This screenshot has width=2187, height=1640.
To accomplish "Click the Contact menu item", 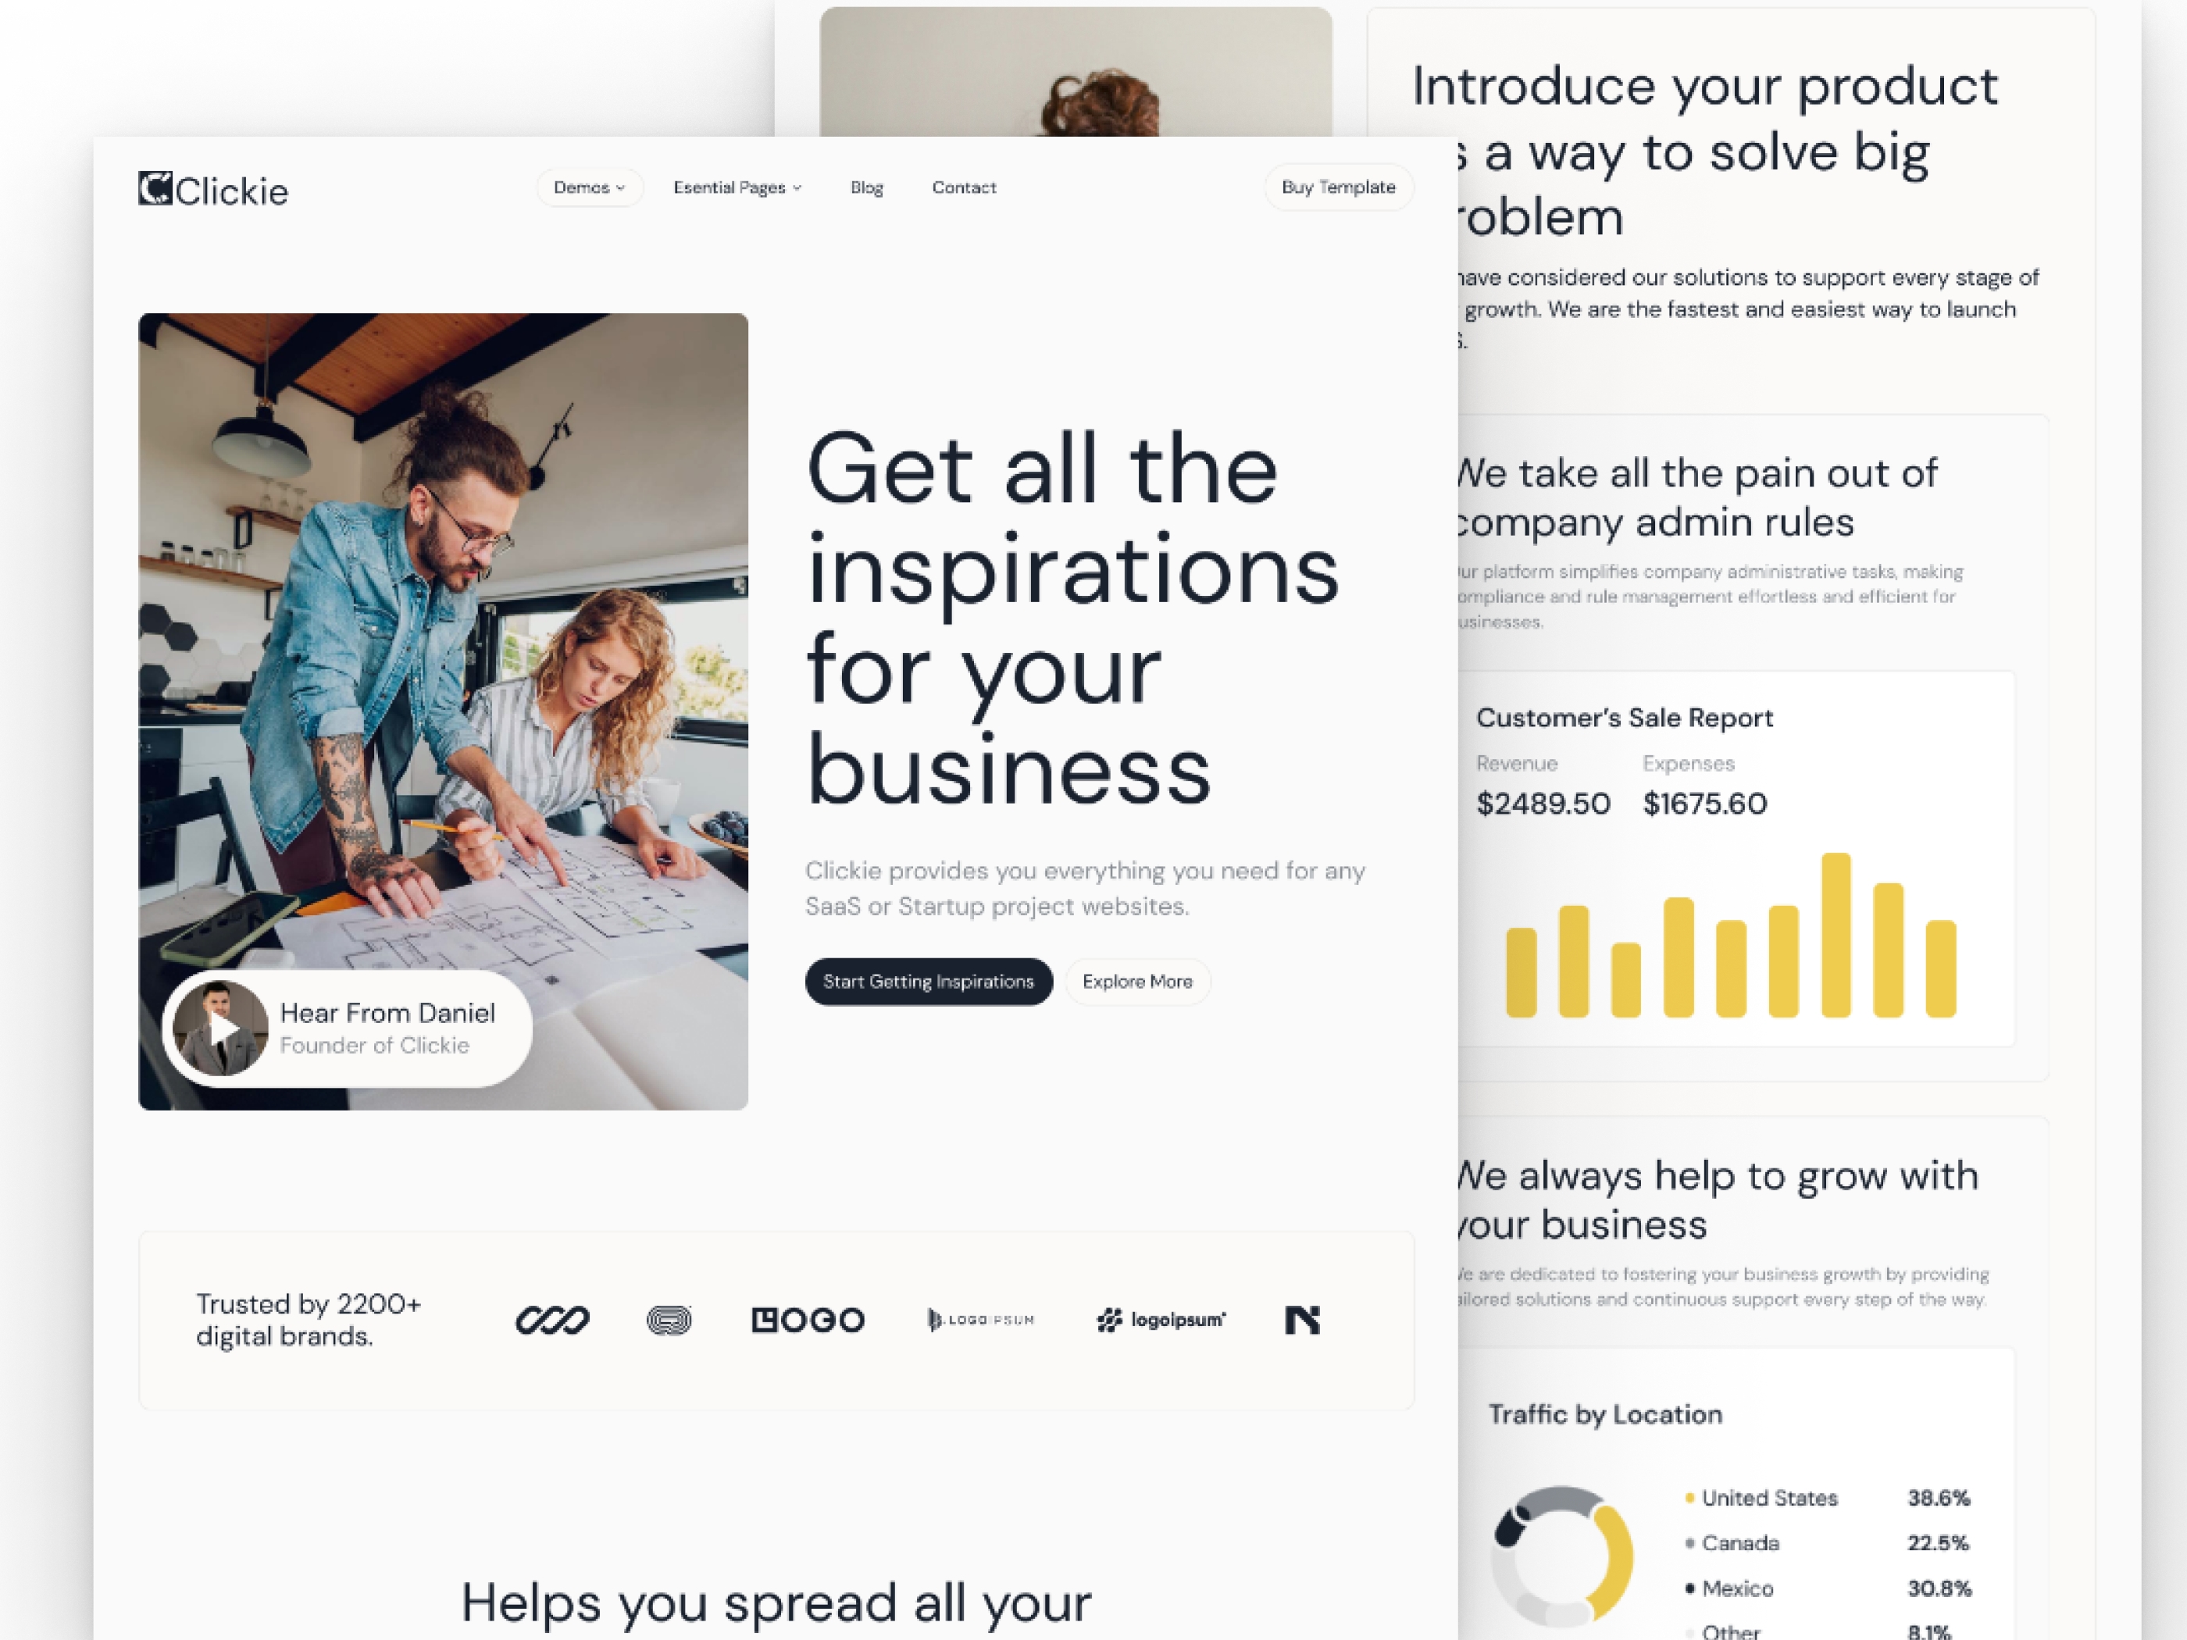I will 962,186.
